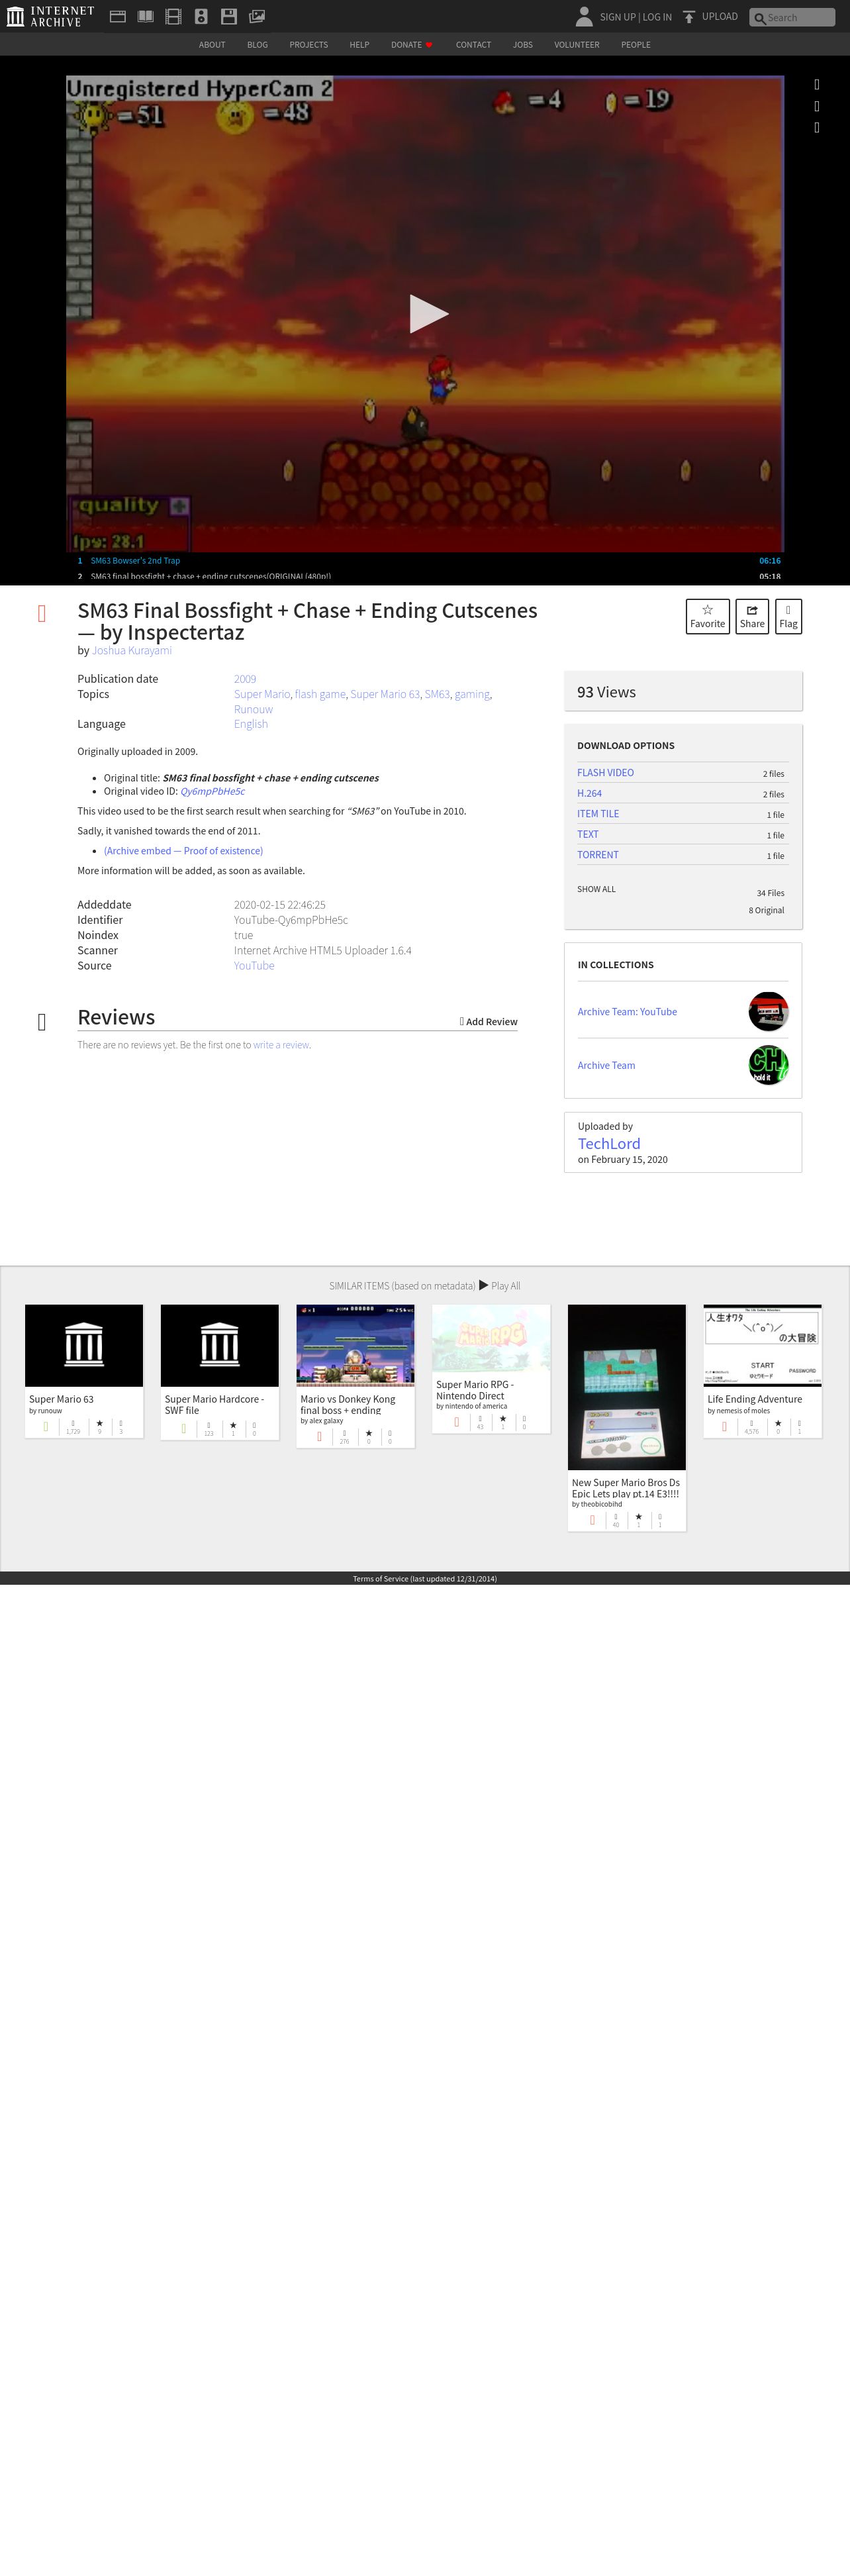Open TEXT download option
The image size is (850, 2551).
point(588,834)
